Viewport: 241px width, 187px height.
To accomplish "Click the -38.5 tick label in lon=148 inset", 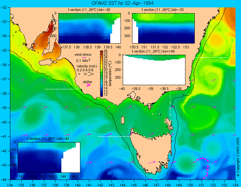I will (165, 89).
